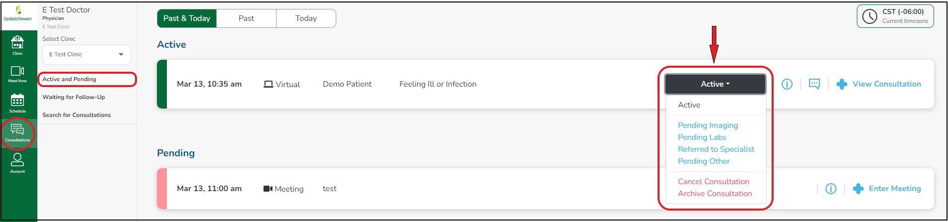Toggle the Active status dropdown button
This screenshot has width=948, height=222.
pos(715,84)
